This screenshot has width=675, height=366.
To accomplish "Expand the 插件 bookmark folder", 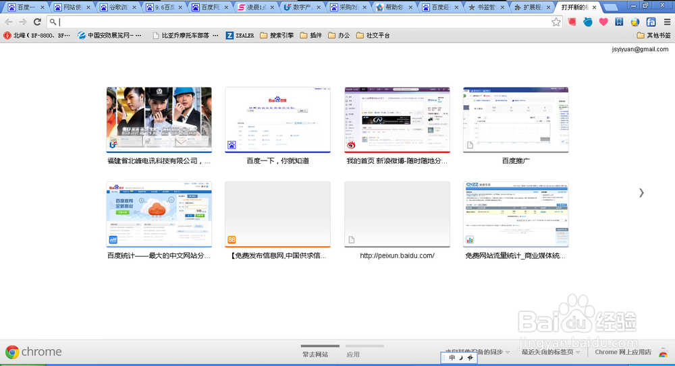I will [x=310, y=35].
